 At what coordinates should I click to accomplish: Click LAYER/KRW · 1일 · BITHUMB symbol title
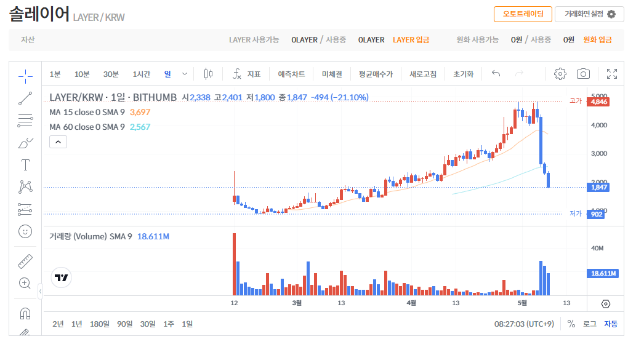coord(113,97)
